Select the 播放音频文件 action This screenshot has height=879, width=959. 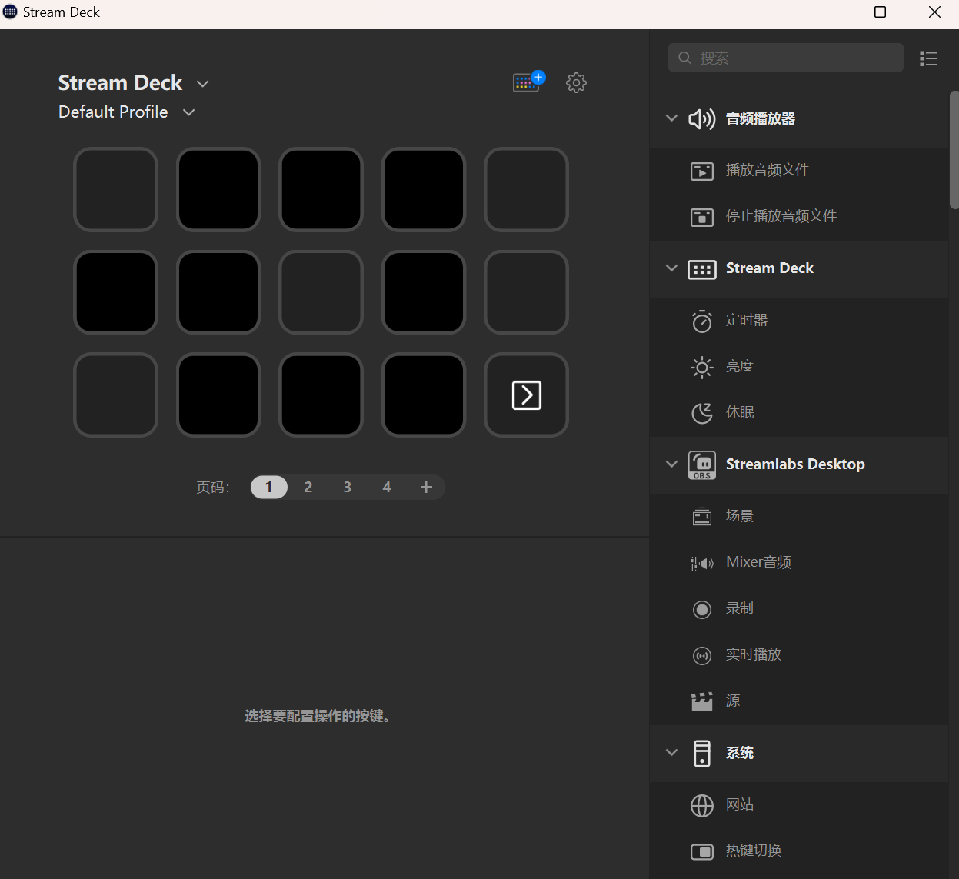coord(768,170)
